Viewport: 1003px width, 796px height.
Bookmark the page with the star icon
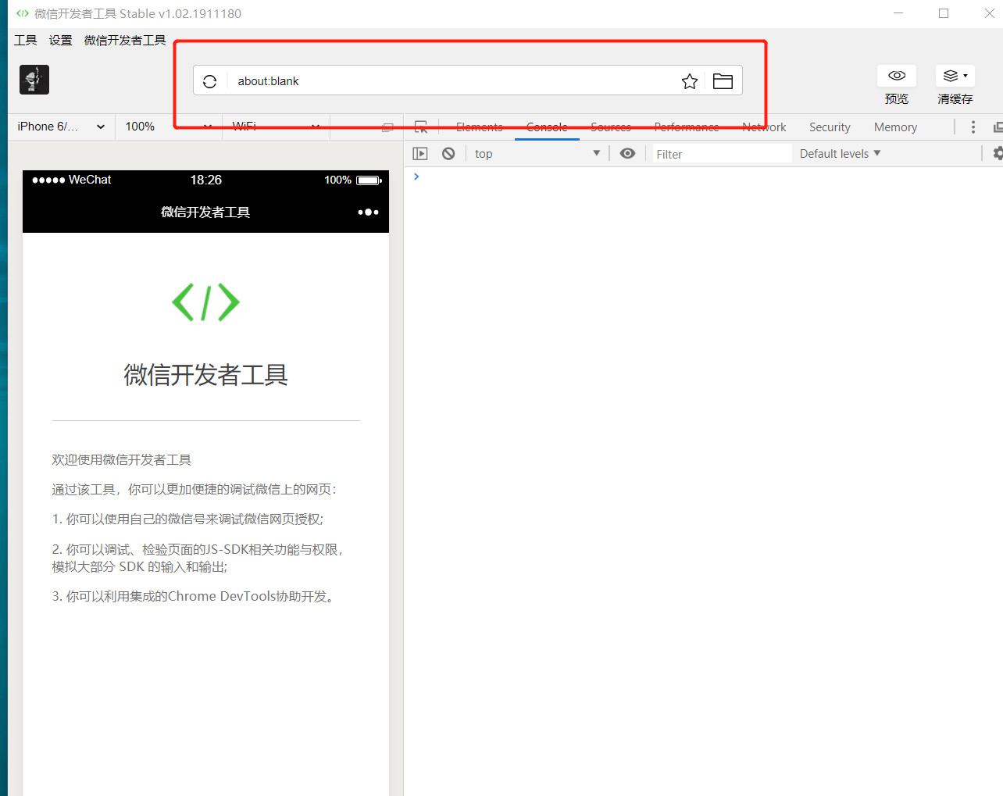click(x=689, y=81)
